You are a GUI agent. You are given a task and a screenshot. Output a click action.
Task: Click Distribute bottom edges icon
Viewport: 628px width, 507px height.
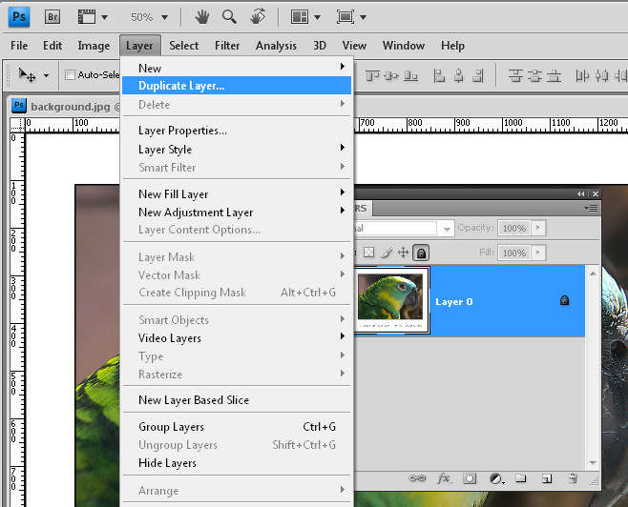click(x=554, y=75)
